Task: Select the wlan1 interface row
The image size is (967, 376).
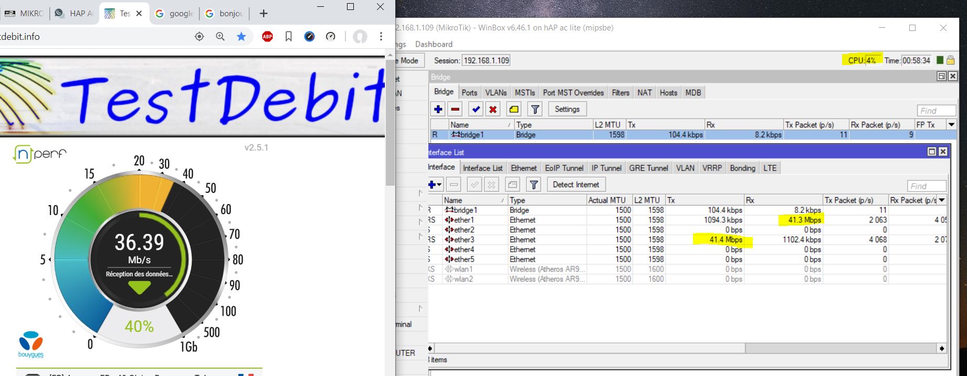Action: click(x=687, y=269)
